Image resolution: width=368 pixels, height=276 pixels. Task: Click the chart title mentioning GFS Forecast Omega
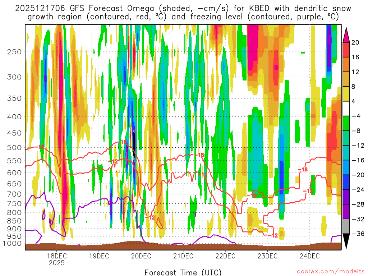pyautogui.click(x=183, y=9)
